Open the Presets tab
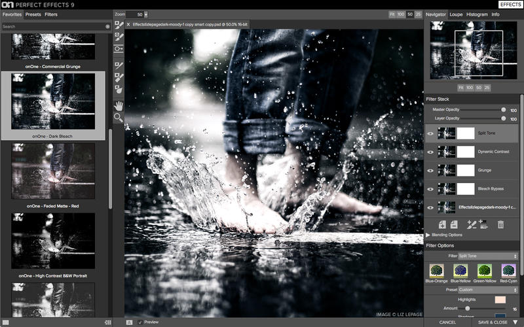The image size is (524, 327). pos(33,14)
